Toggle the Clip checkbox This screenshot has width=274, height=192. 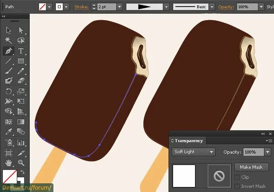(237, 177)
